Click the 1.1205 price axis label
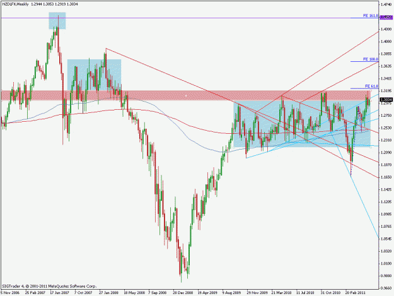 [x=387, y=202]
